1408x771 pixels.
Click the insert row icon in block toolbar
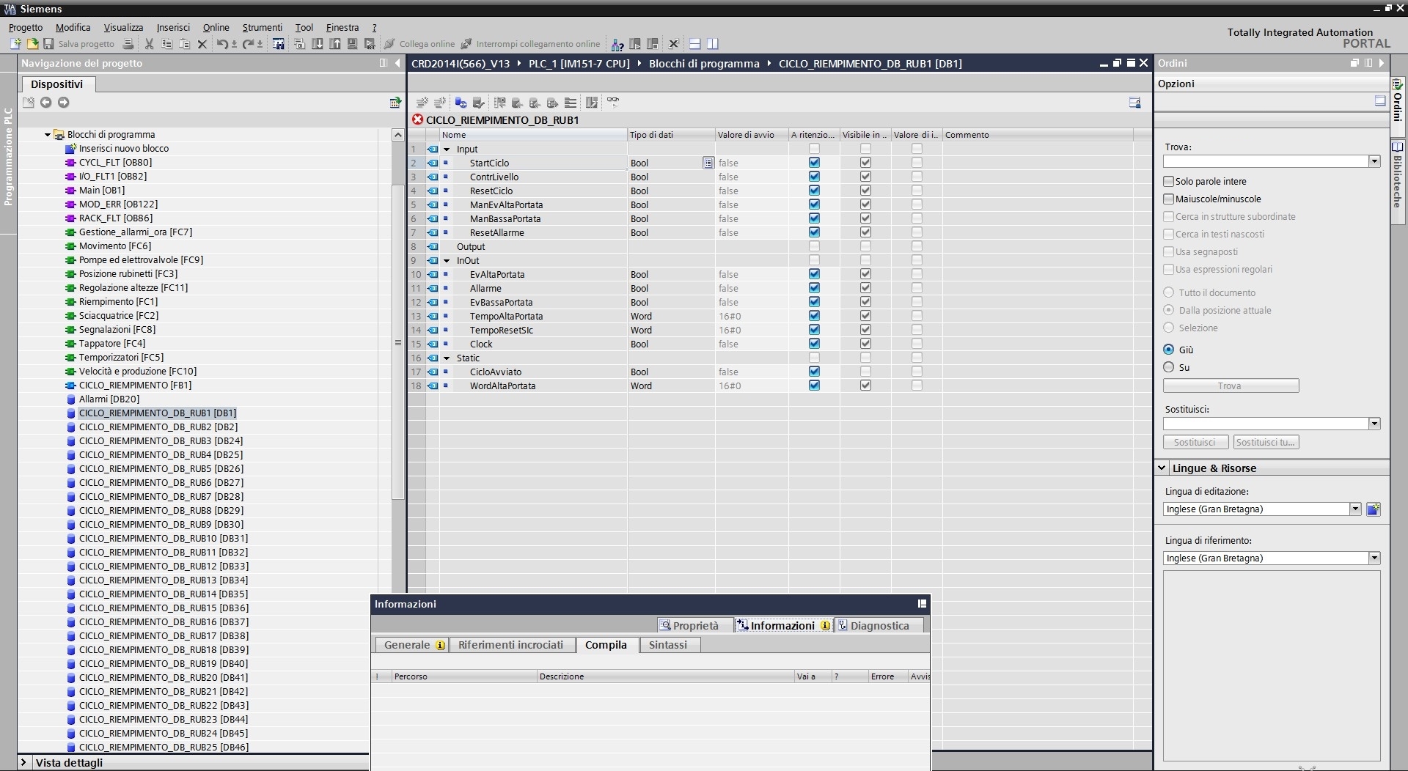coord(422,103)
